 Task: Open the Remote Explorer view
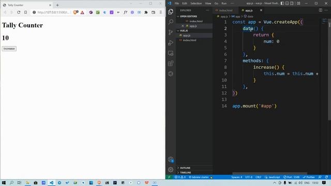click(x=171, y=53)
